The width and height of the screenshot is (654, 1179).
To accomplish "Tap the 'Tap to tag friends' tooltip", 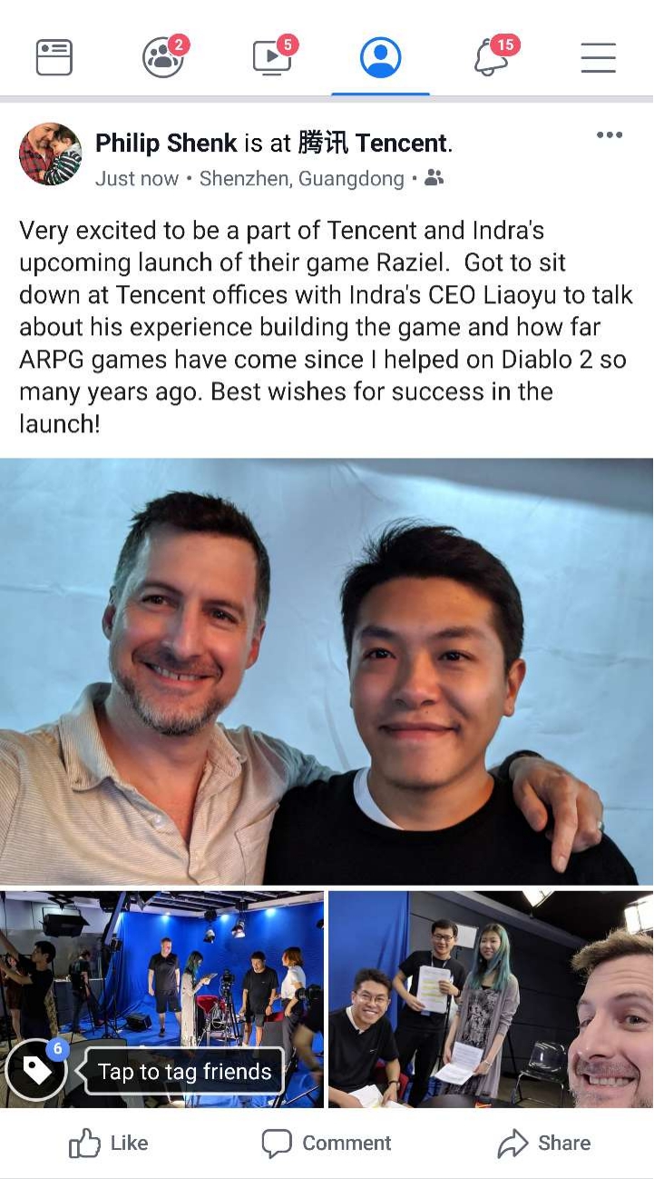I will (184, 1072).
